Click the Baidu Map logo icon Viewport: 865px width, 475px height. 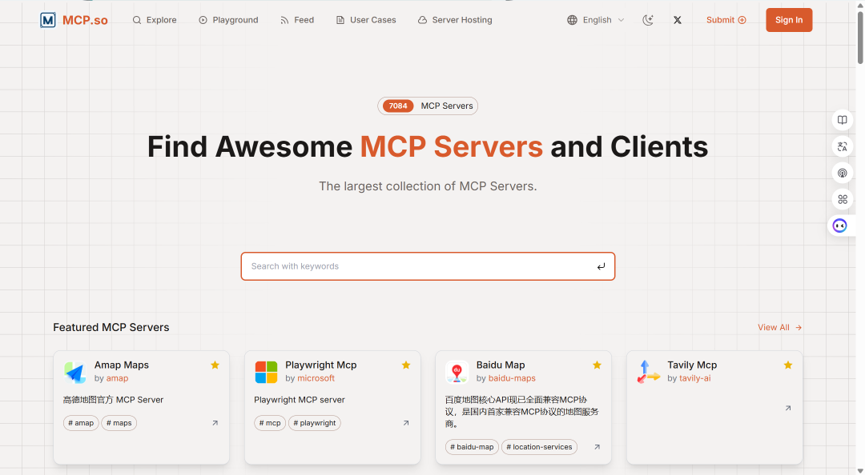457,372
